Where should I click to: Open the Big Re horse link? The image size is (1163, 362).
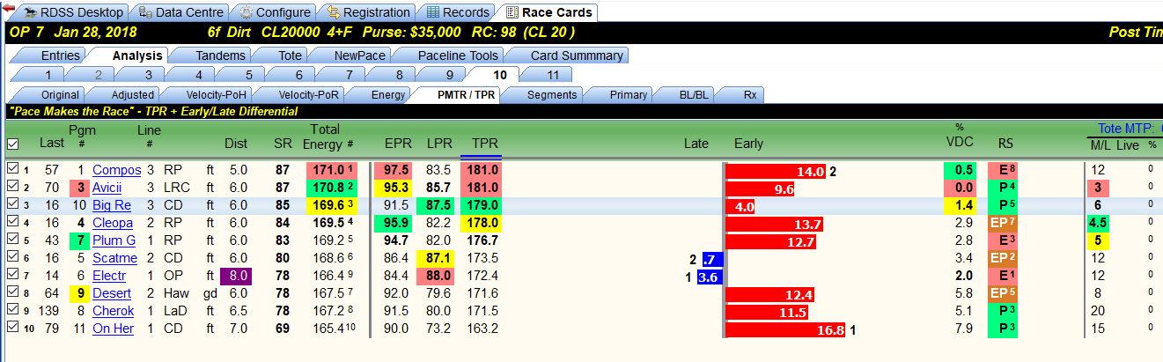112,205
